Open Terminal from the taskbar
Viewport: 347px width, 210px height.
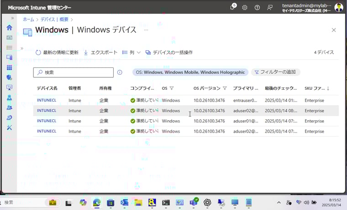[x=166, y=203]
